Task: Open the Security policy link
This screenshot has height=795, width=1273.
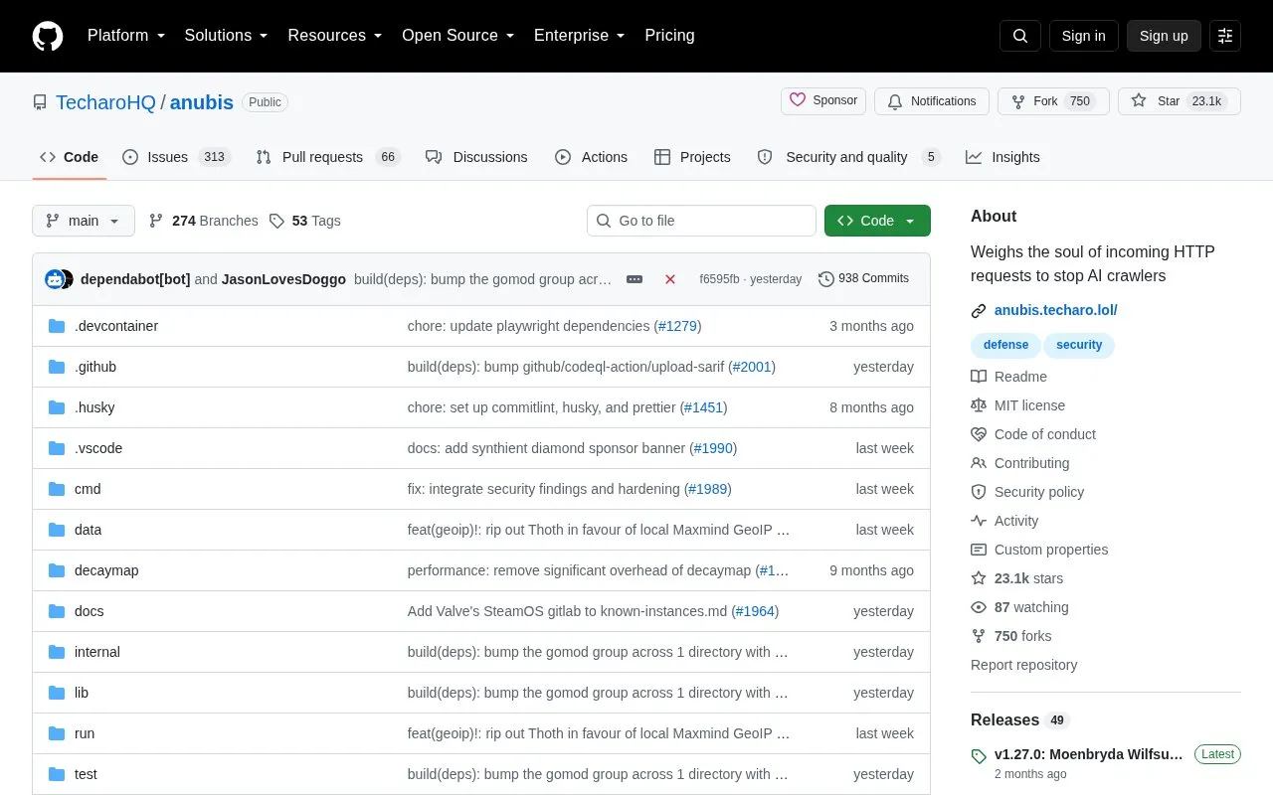Action: tap(1039, 492)
